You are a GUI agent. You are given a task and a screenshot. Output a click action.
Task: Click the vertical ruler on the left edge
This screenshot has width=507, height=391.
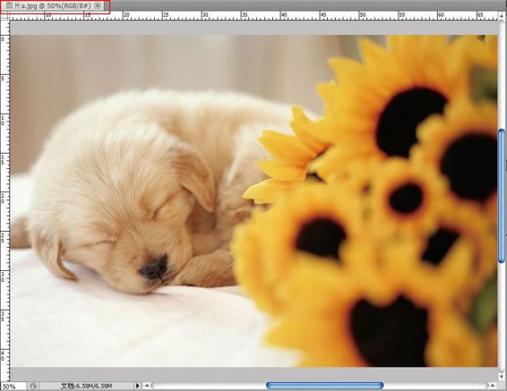pyautogui.click(x=4, y=200)
